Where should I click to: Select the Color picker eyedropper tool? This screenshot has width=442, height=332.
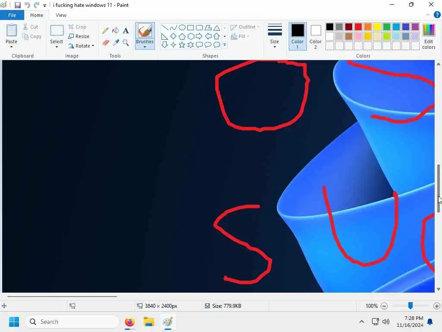click(116, 43)
